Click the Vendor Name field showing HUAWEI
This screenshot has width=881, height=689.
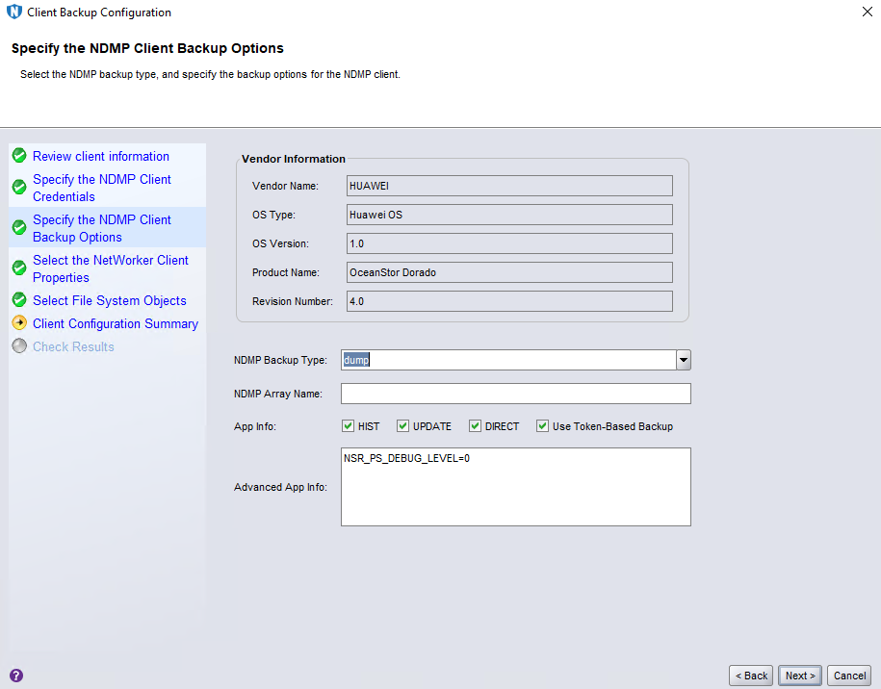point(509,186)
